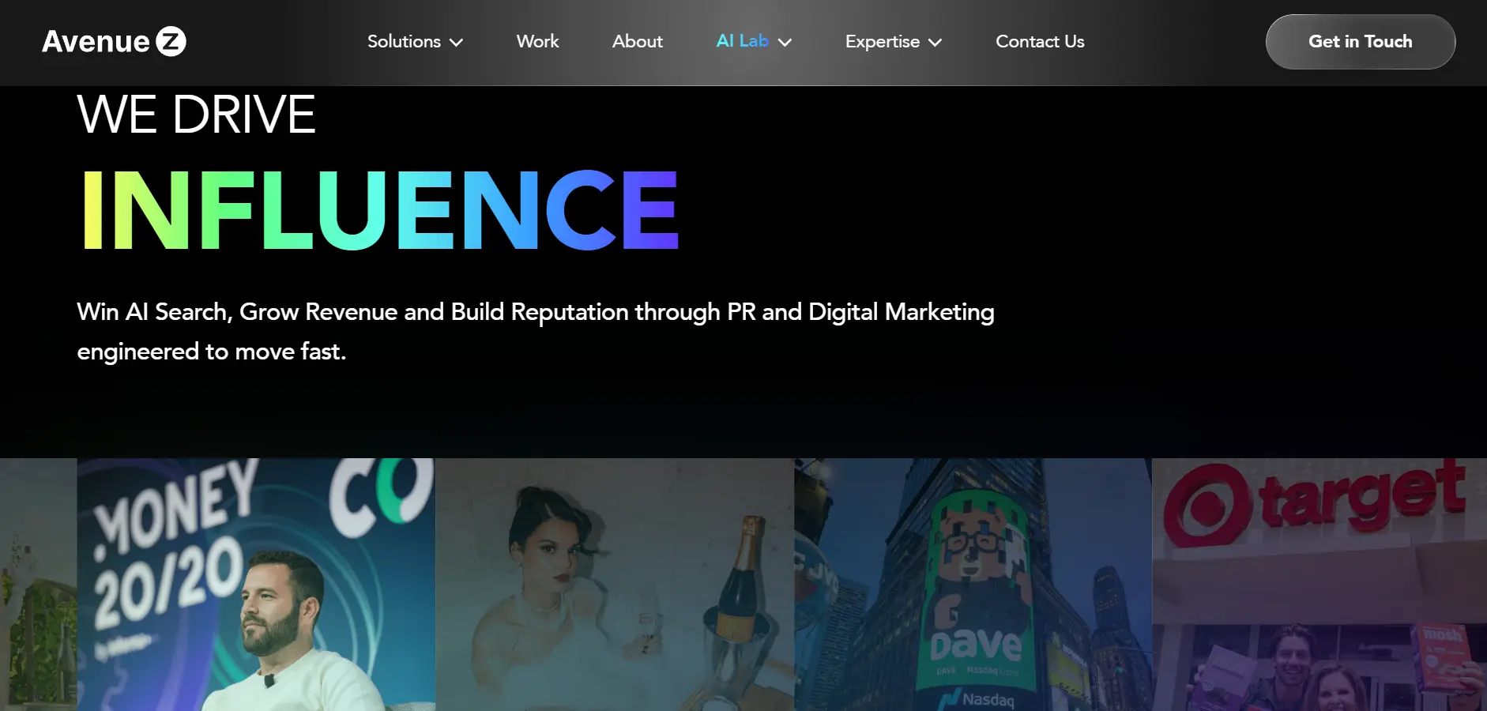Open the woman with champagne photo
The height and width of the screenshot is (711, 1487).
click(x=615, y=585)
